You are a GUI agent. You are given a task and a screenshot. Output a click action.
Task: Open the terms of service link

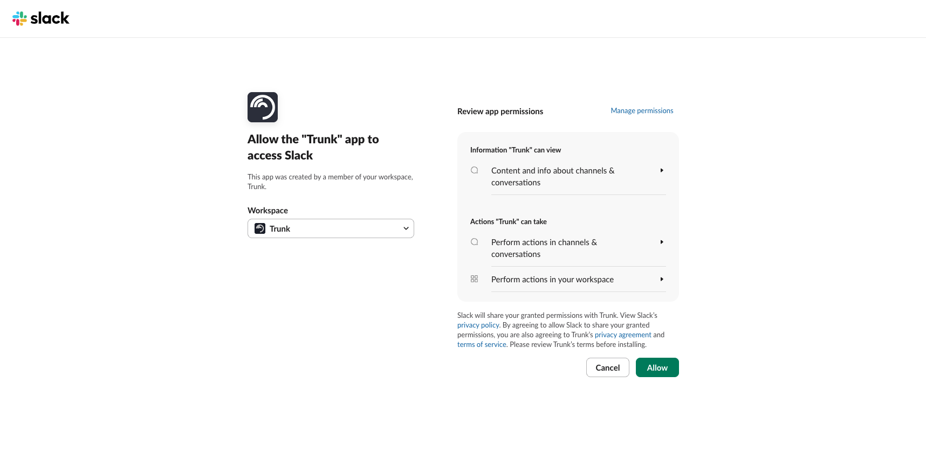[482, 344]
